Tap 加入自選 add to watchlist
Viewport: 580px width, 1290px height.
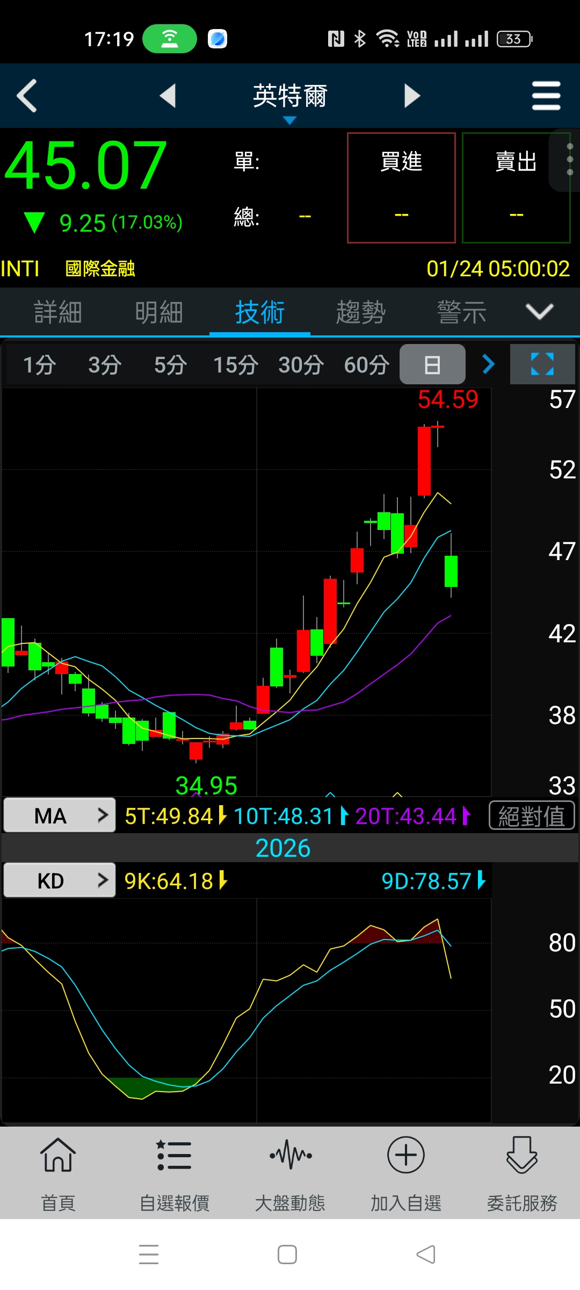pos(406,1173)
